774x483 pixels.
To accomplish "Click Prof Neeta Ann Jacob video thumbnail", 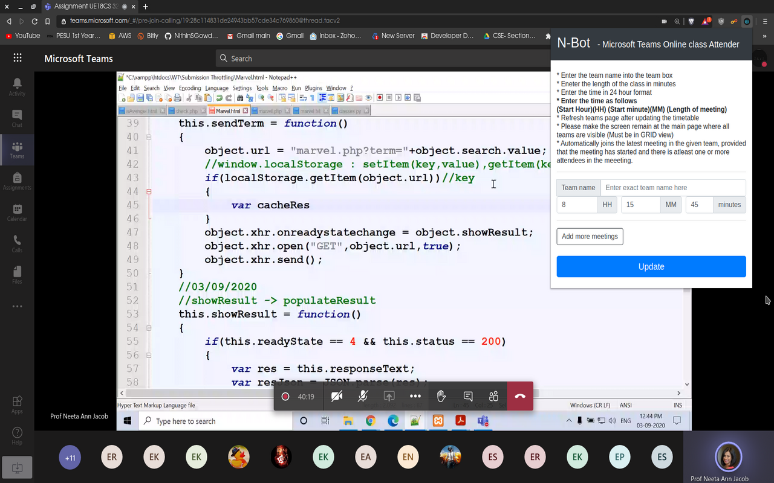I will [728, 457].
